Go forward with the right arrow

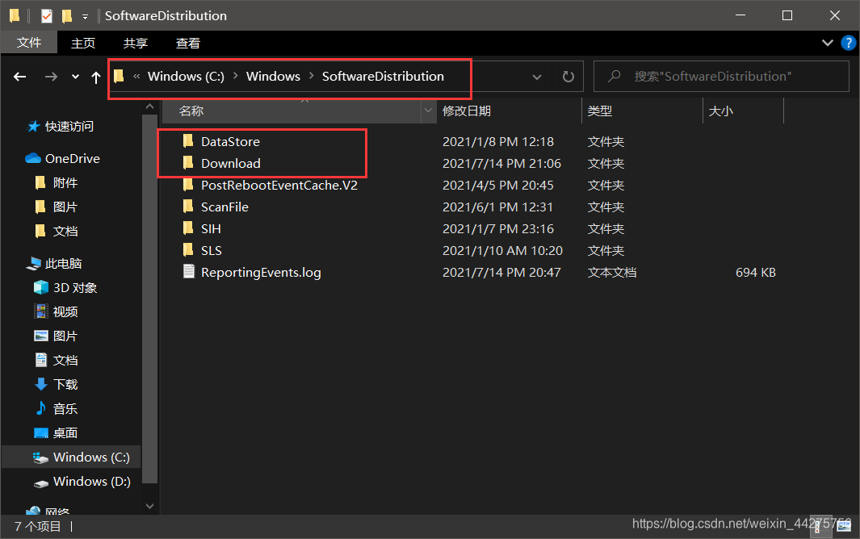tap(51, 77)
